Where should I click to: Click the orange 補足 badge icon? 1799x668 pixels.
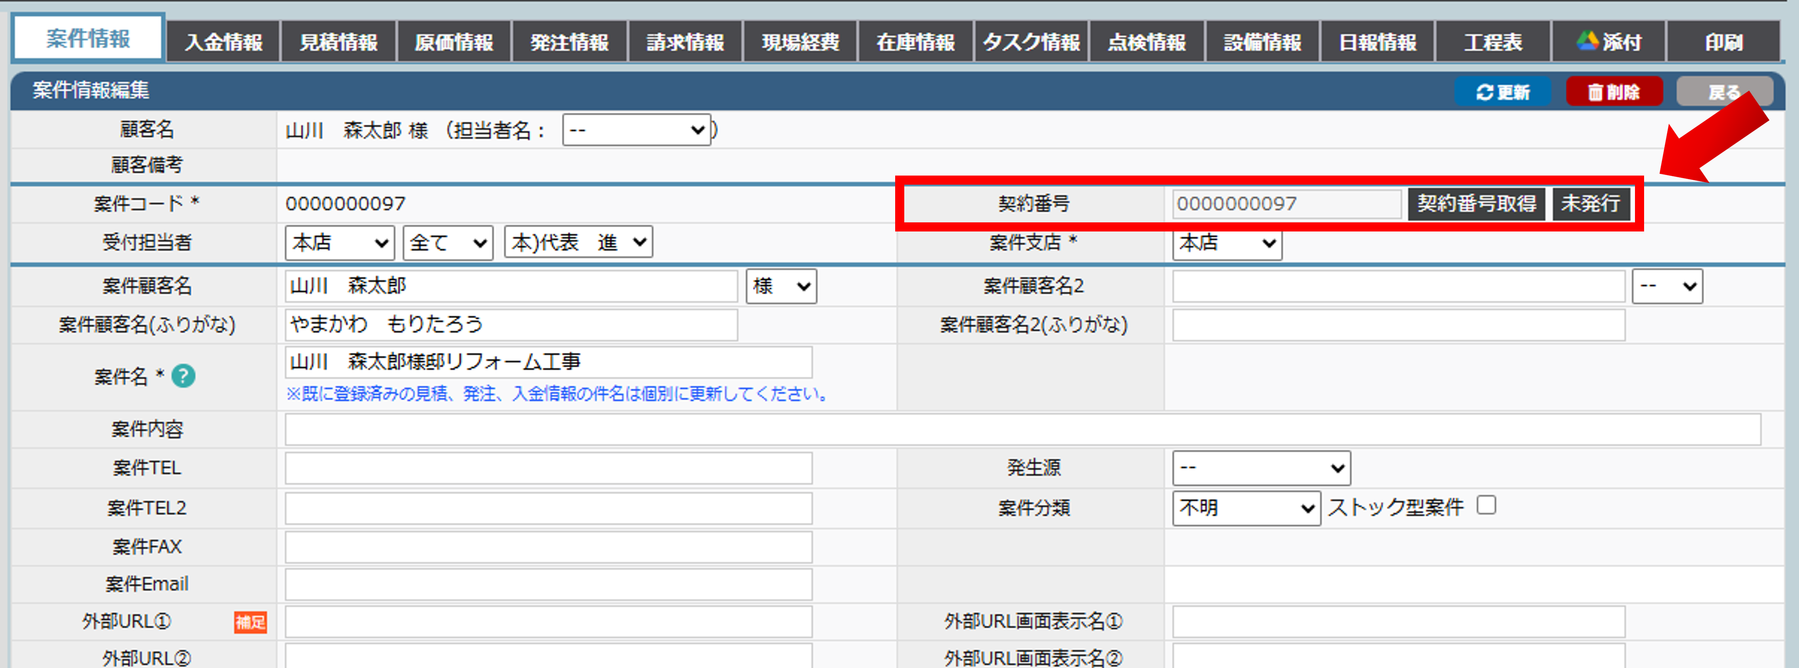(250, 622)
